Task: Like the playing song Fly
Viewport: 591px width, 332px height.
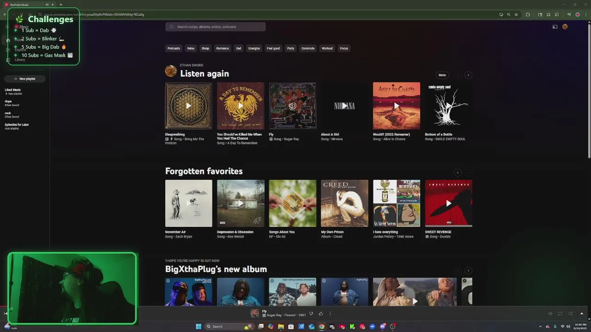Action: [320, 314]
